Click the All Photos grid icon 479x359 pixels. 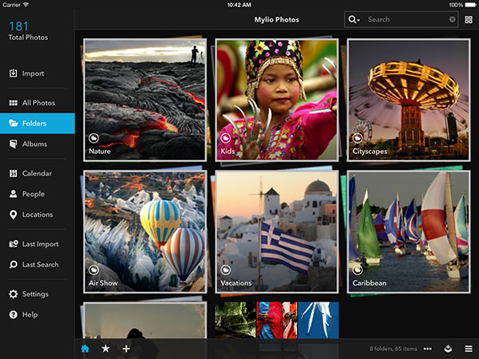[13, 103]
